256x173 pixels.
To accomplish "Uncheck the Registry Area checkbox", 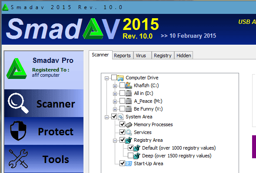I will click(x=122, y=140).
